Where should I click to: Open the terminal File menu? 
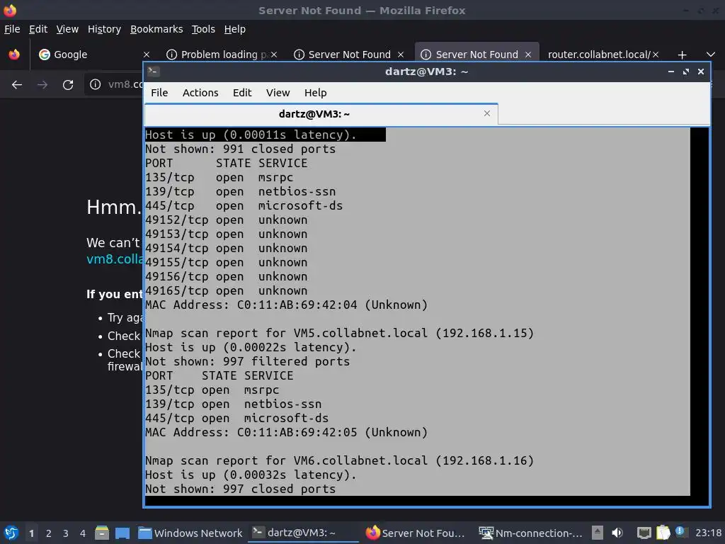point(159,93)
